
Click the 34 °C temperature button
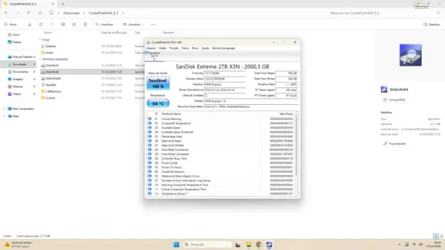(x=158, y=103)
